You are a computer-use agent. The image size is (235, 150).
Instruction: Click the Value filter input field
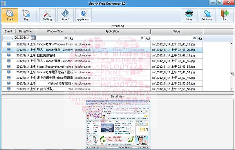click(x=172, y=38)
